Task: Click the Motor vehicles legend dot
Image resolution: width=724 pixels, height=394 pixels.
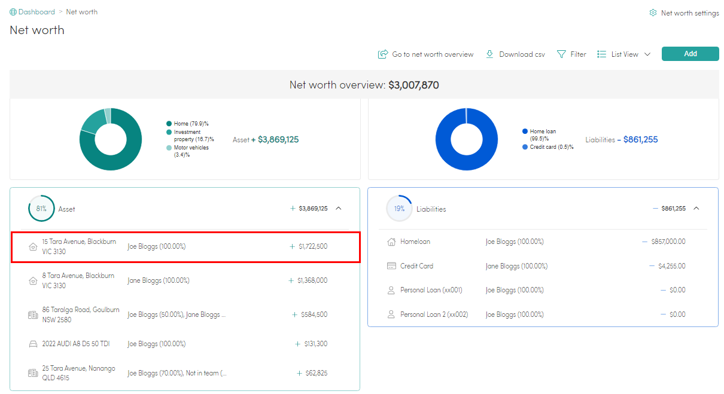Action: click(x=169, y=148)
